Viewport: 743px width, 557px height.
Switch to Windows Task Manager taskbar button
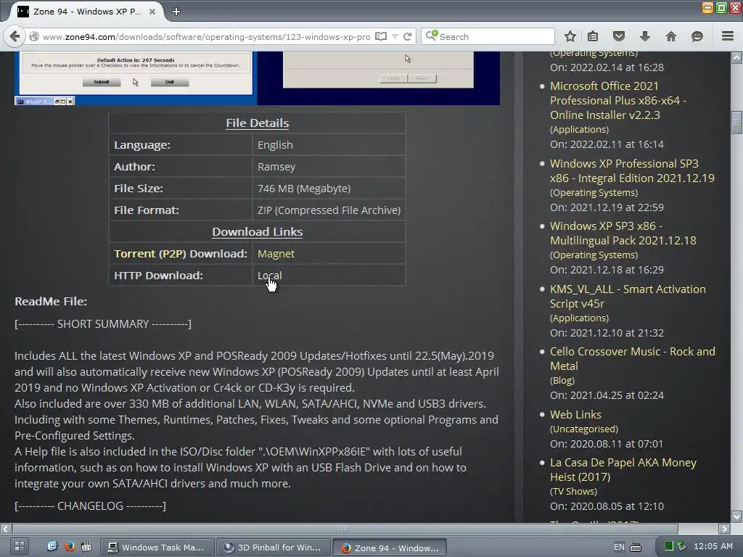click(x=157, y=548)
